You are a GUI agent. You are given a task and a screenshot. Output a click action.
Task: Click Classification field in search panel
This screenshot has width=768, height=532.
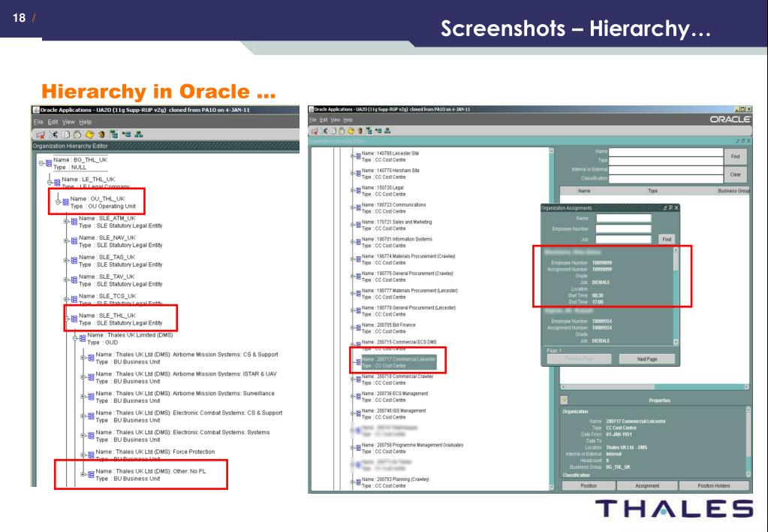[666, 178]
